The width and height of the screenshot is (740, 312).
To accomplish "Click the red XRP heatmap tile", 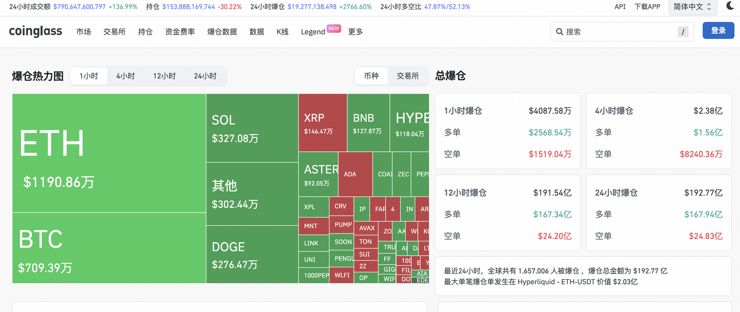I will (322, 123).
